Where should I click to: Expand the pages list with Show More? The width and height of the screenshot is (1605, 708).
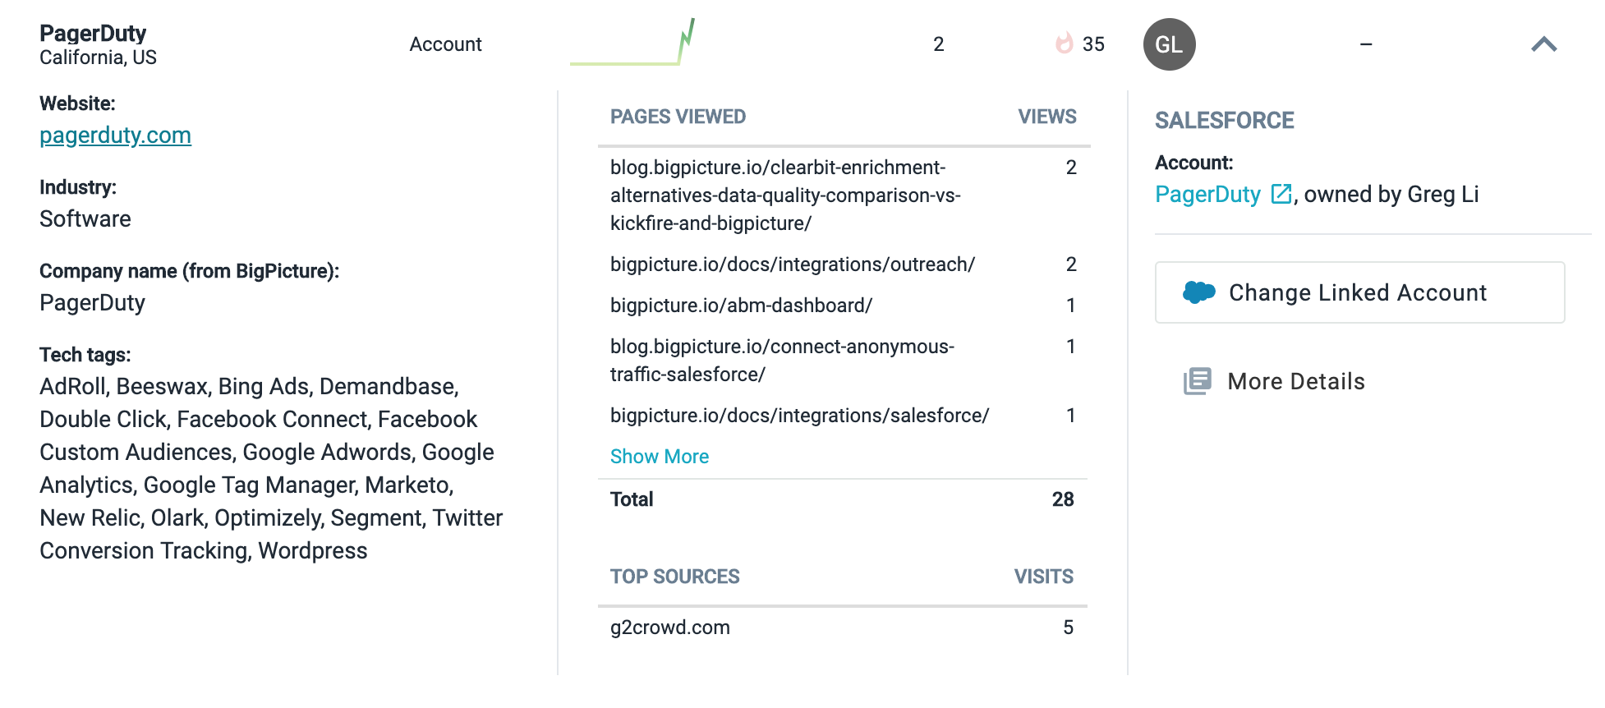point(659,457)
